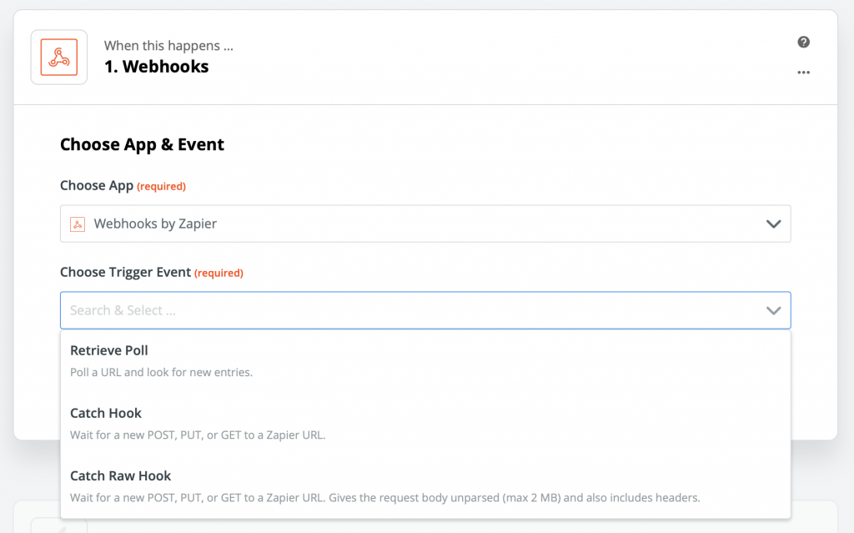The width and height of the screenshot is (854, 533).
Task: Click the Choose Trigger Event label
Action: click(x=125, y=272)
